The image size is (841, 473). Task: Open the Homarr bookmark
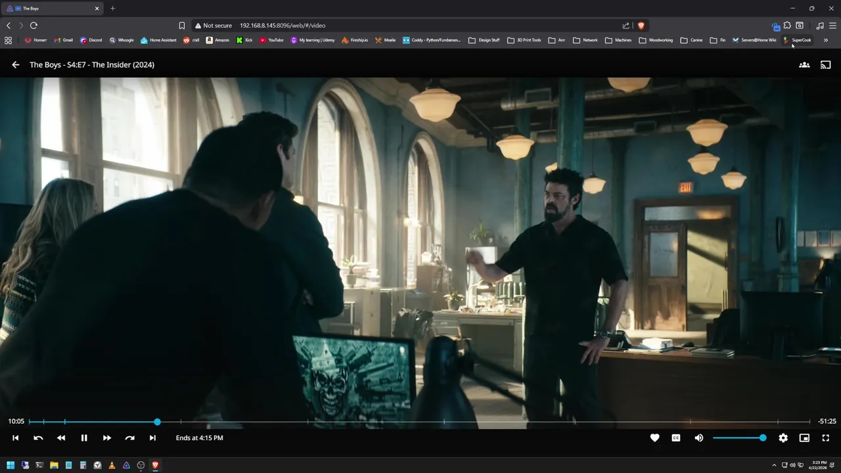[35, 40]
